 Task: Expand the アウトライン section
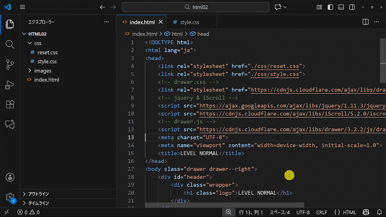[x=38, y=194]
